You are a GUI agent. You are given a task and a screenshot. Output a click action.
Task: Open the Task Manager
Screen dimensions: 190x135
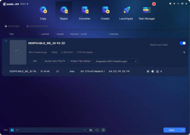tap(147, 13)
